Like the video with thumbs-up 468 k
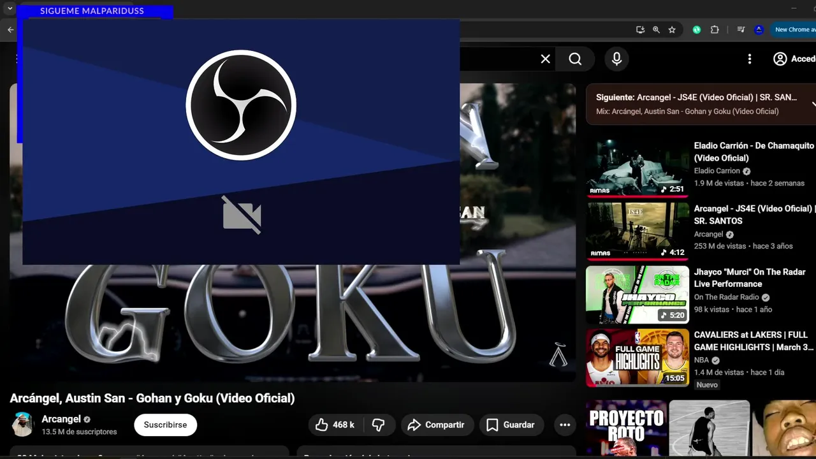 335,425
